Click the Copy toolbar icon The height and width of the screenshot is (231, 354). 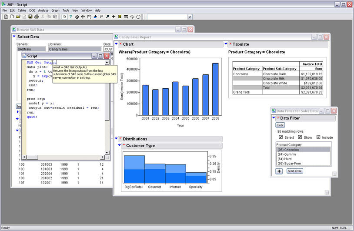click(49, 17)
